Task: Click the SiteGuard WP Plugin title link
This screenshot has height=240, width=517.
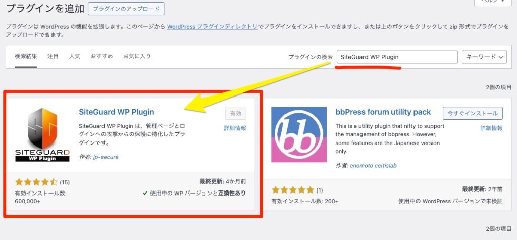Action: [117, 112]
